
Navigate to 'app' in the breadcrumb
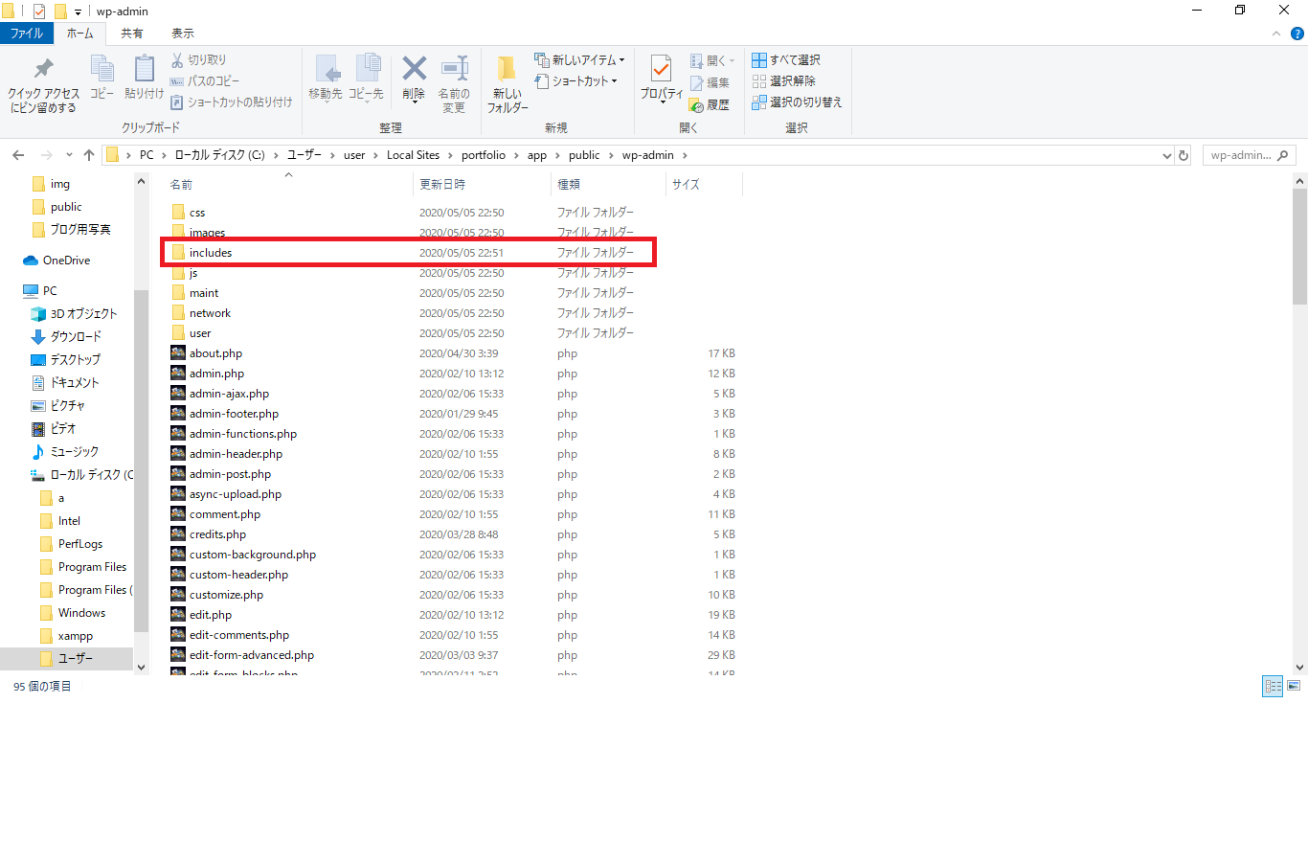[537, 155]
